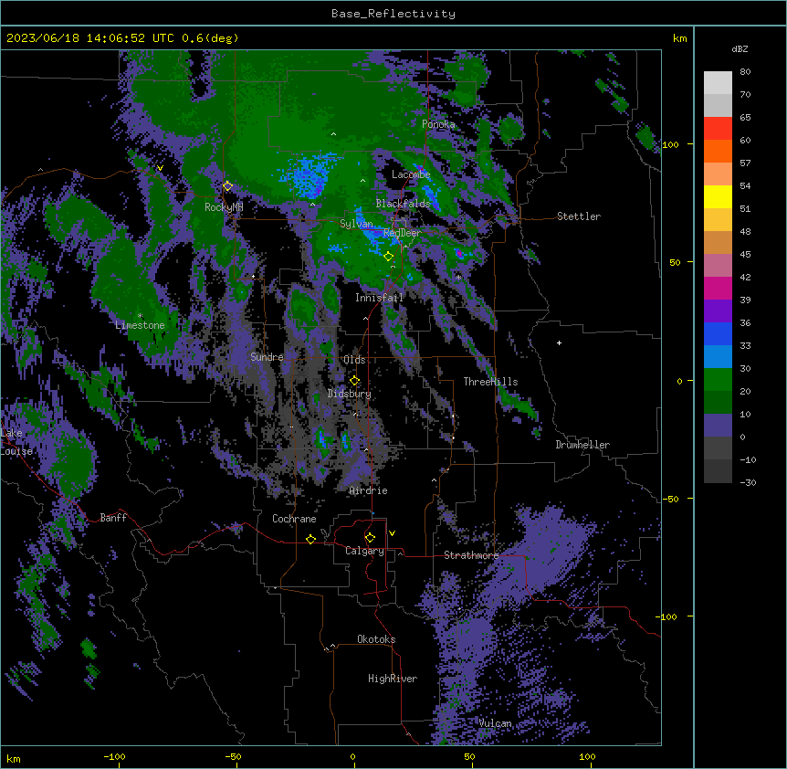Select the Limestone label
The image size is (787, 769).
[x=140, y=325]
